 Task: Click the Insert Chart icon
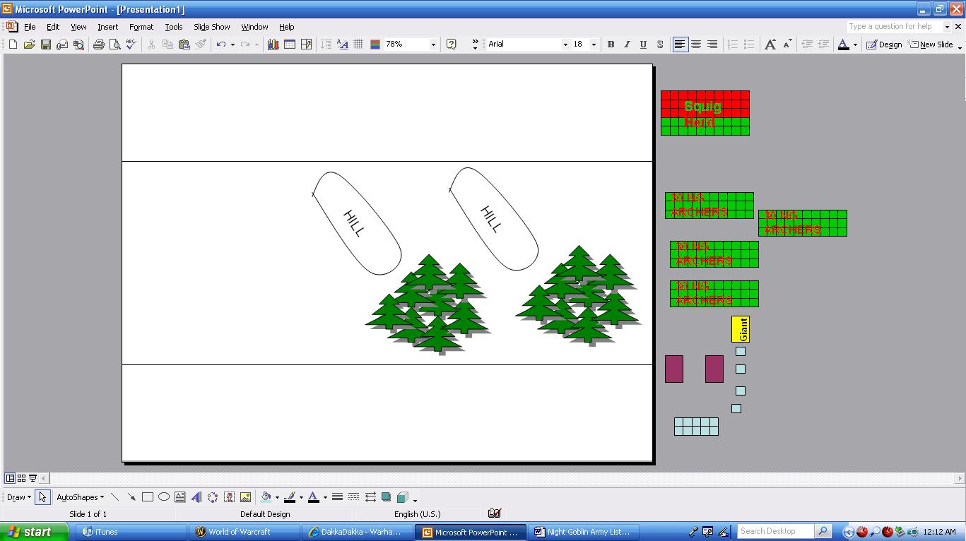point(273,44)
